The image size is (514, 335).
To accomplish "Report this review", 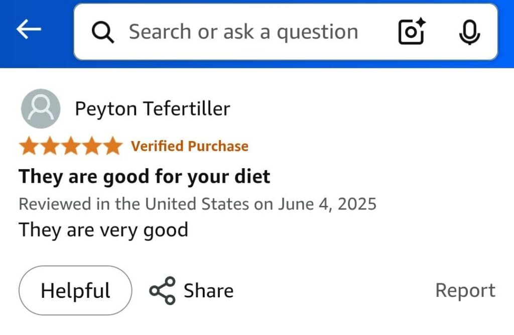I will 465,290.
